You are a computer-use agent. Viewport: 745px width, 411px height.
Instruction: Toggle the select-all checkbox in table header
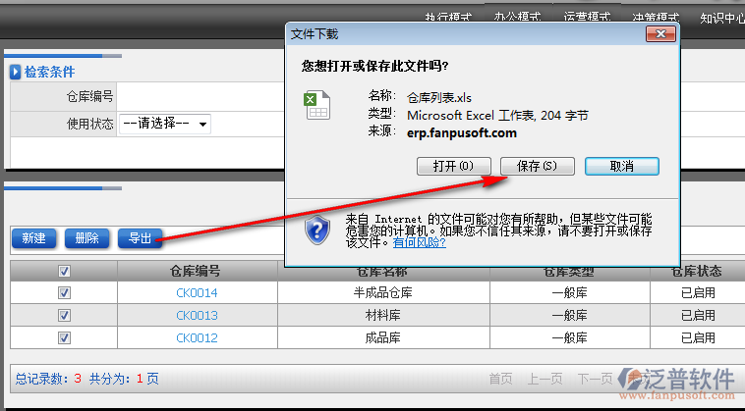[x=64, y=271]
